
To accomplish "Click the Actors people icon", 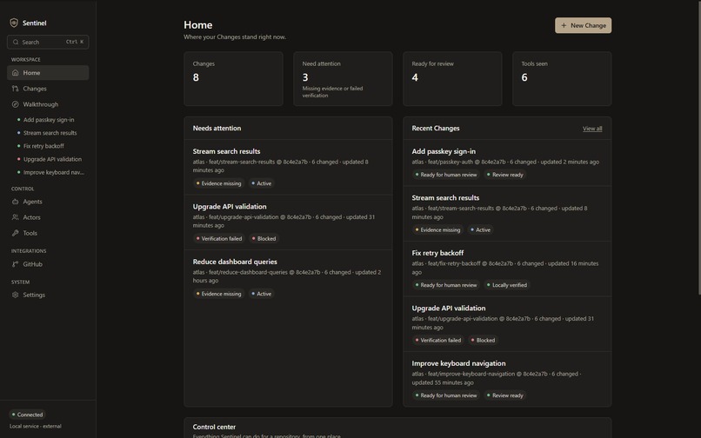I will [x=15, y=217].
